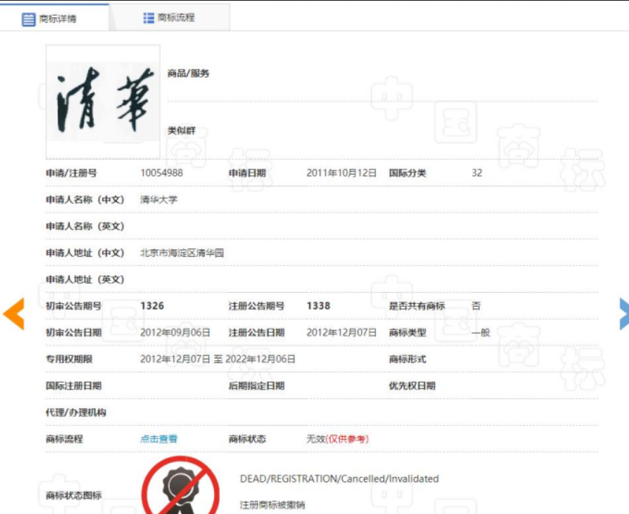Select the DEAD/REGISTRATION/Cancelled/Invalidated status text
Screen dimensions: 629x514
coord(339,479)
